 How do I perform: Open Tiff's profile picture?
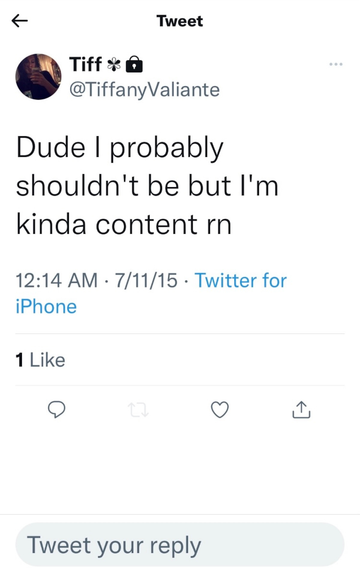(x=38, y=77)
